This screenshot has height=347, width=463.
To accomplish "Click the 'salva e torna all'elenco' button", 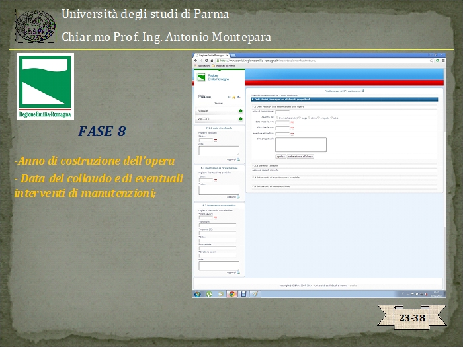I will coord(300,157).
